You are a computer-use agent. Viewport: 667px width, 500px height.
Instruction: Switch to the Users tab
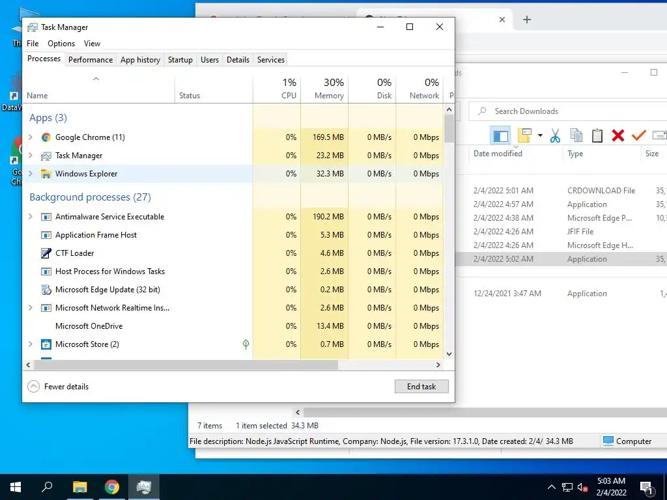point(210,60)
